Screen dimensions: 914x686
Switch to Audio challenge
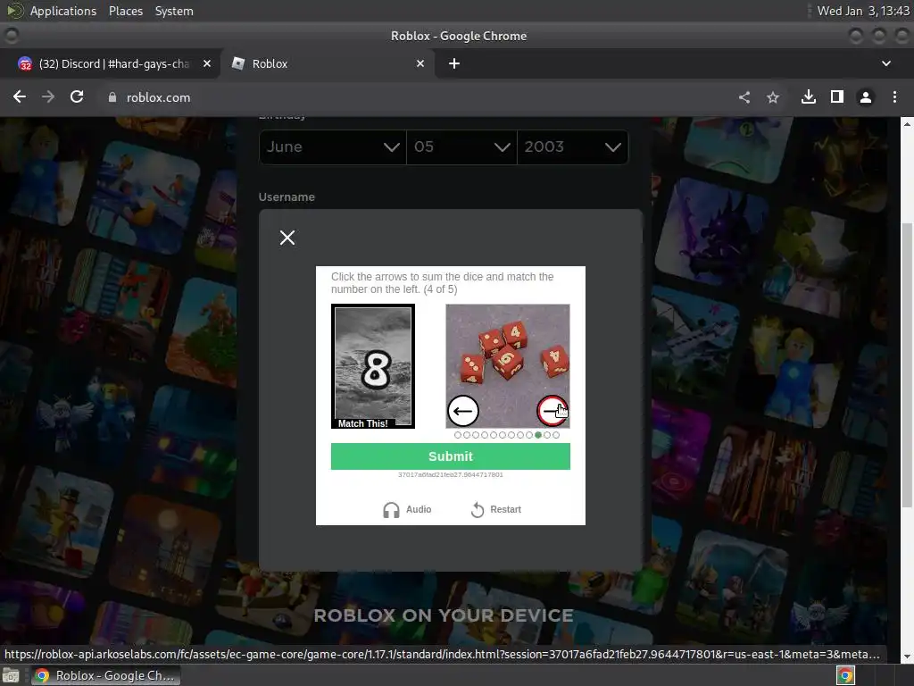(407, 509)
